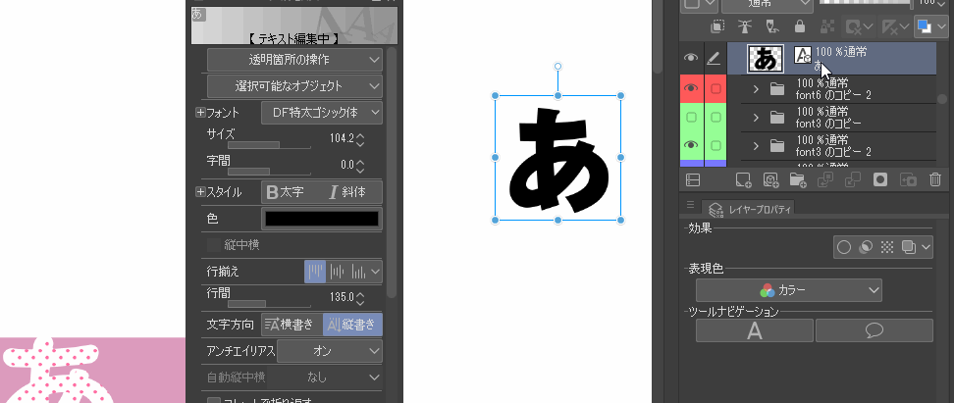Switch to レイヤープロパティ tab

pos(748,209)
